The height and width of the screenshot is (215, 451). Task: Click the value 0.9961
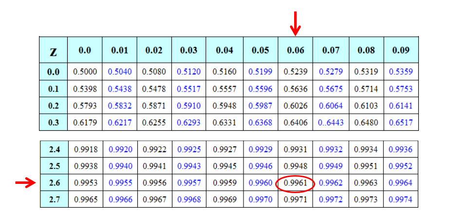coord(296,182)
